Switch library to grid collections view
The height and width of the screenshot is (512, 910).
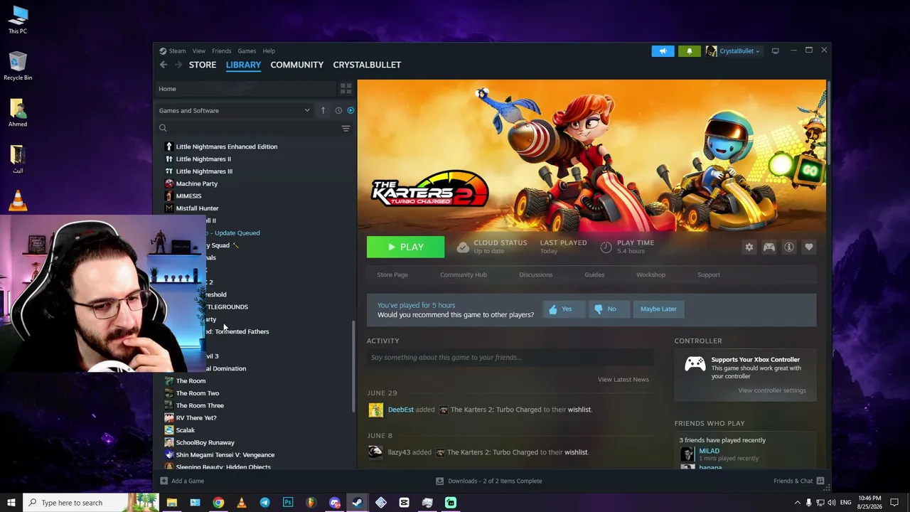point(346,89)
